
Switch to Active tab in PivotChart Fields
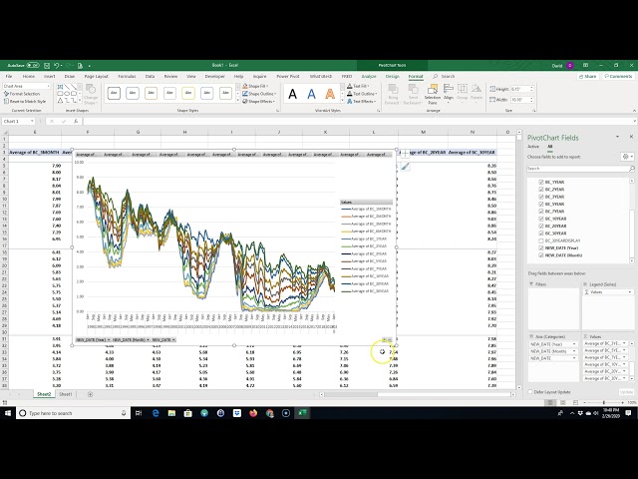tap(533, 147)
